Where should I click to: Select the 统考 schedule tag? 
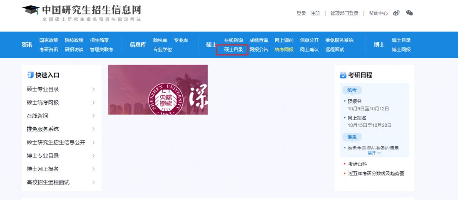pos(352,90)
